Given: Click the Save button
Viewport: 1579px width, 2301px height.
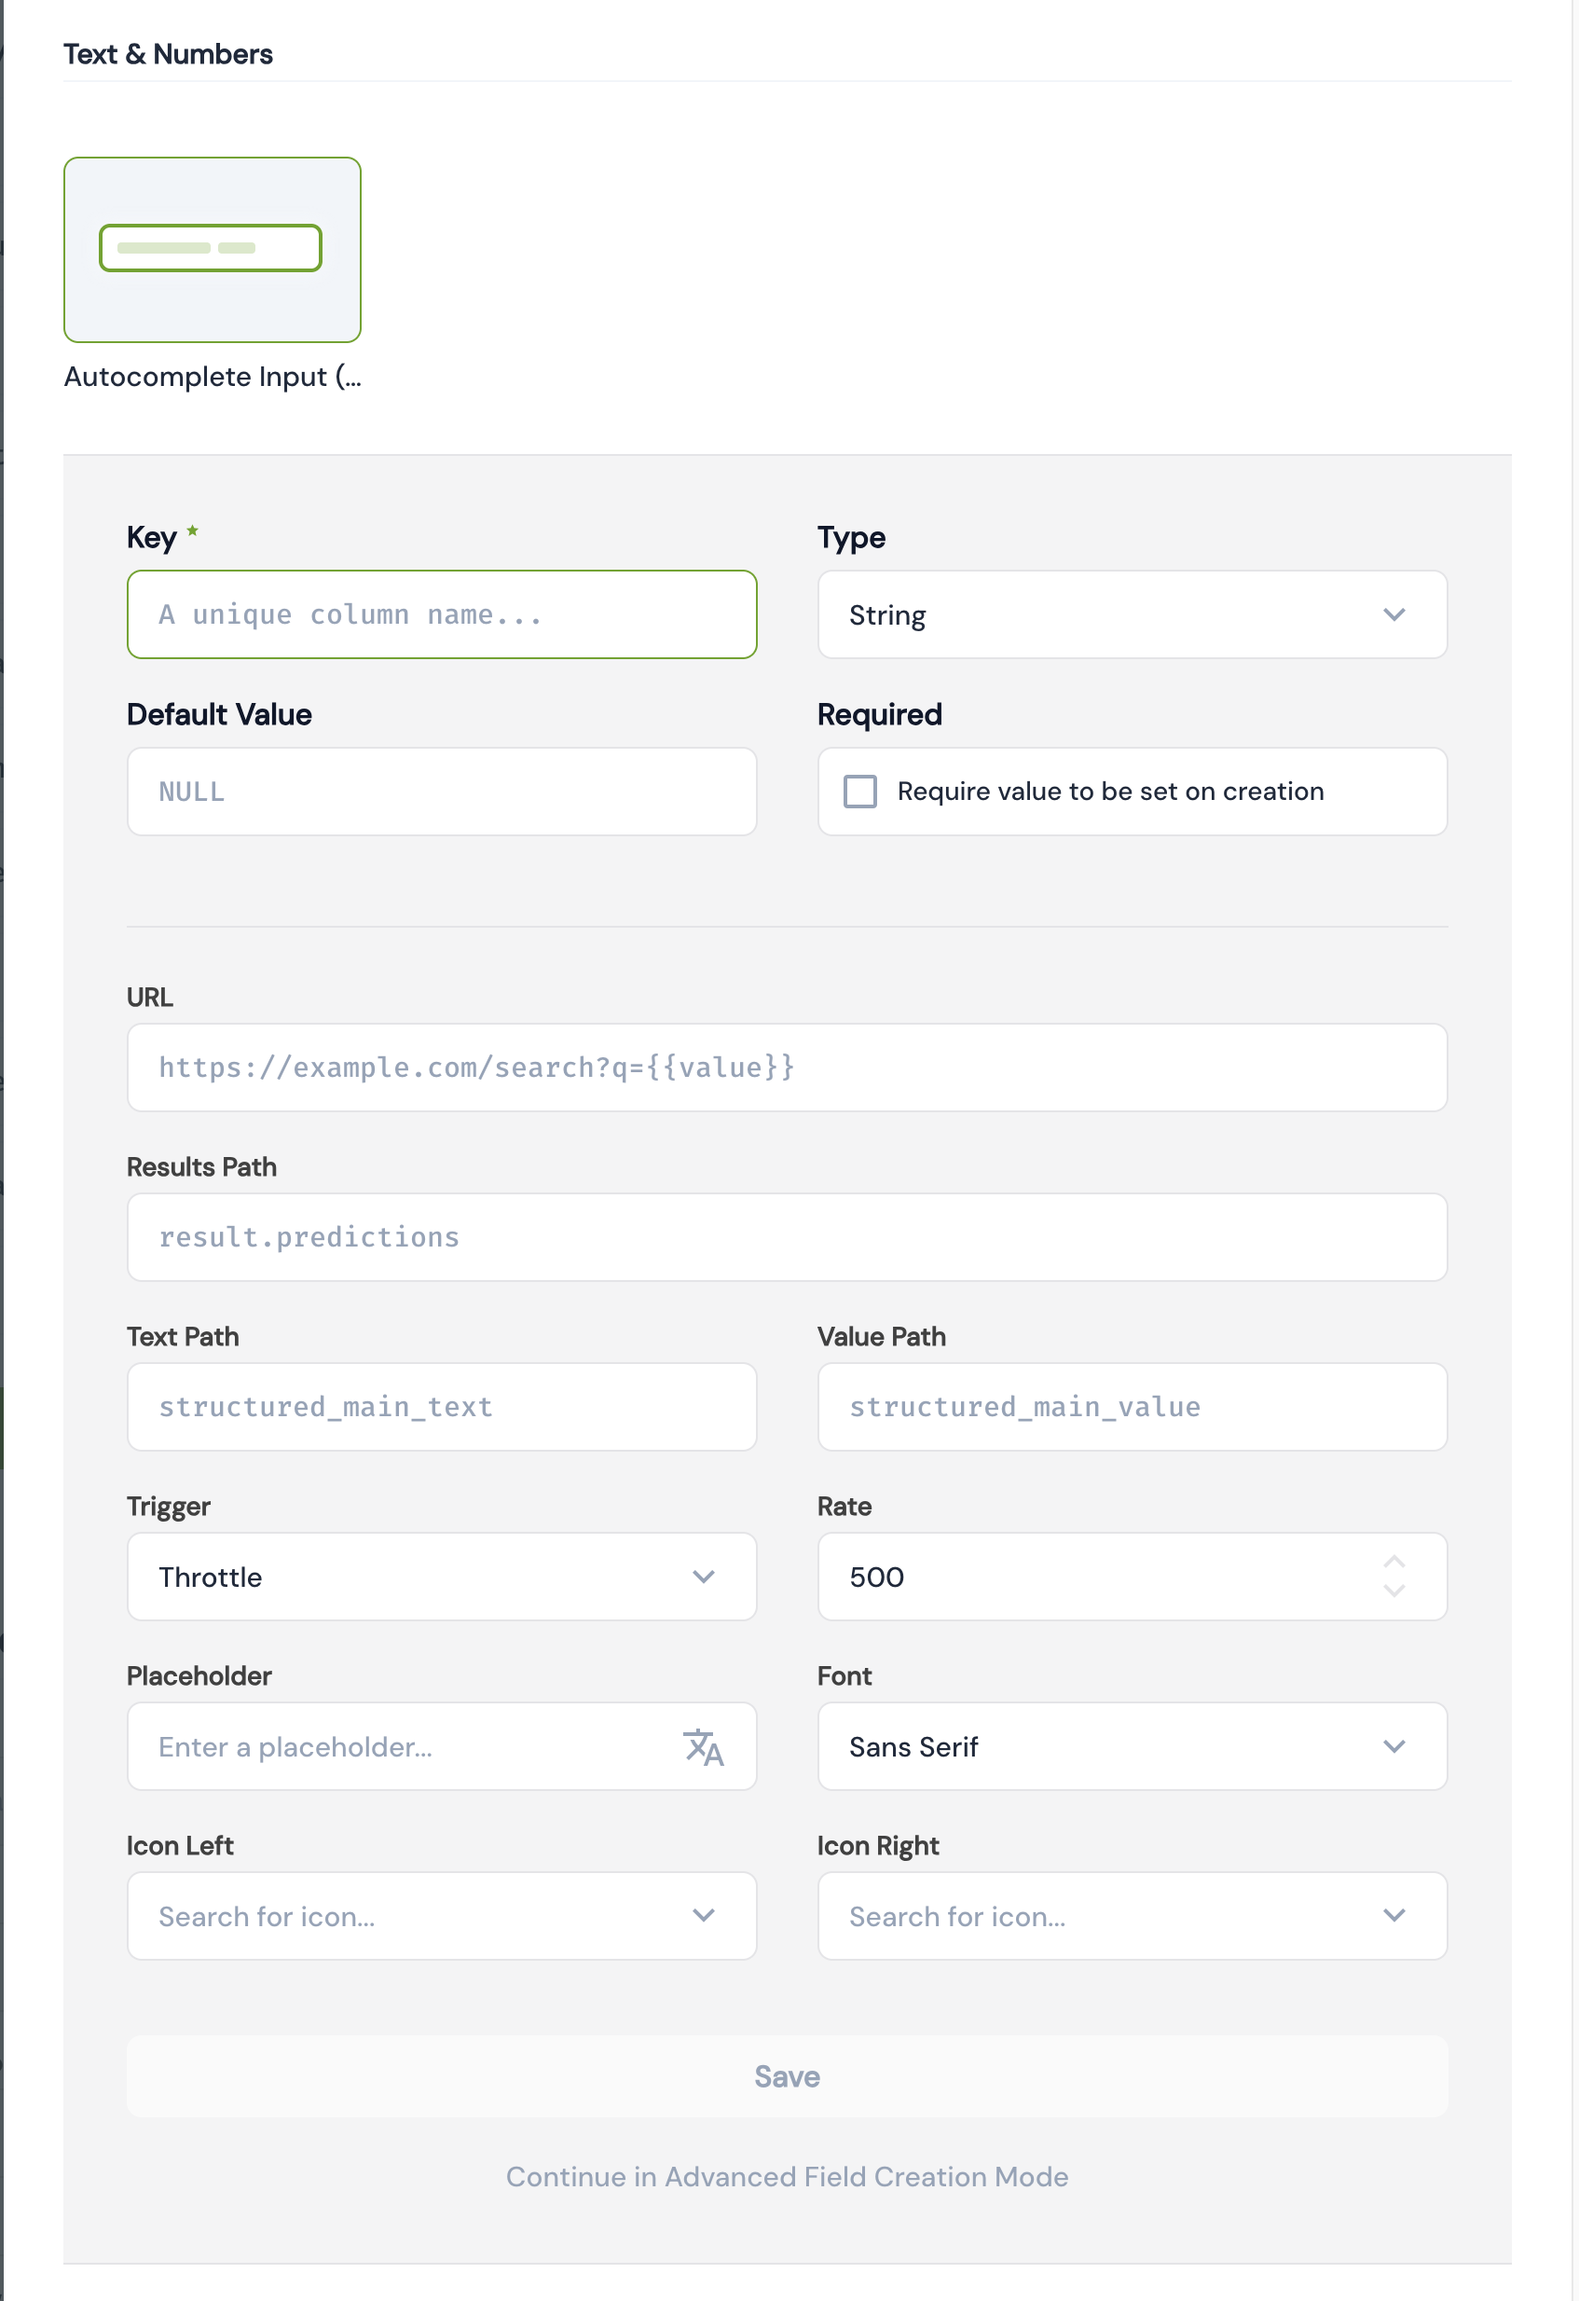Looking at the screenshot, I should tap(787, 2076).
